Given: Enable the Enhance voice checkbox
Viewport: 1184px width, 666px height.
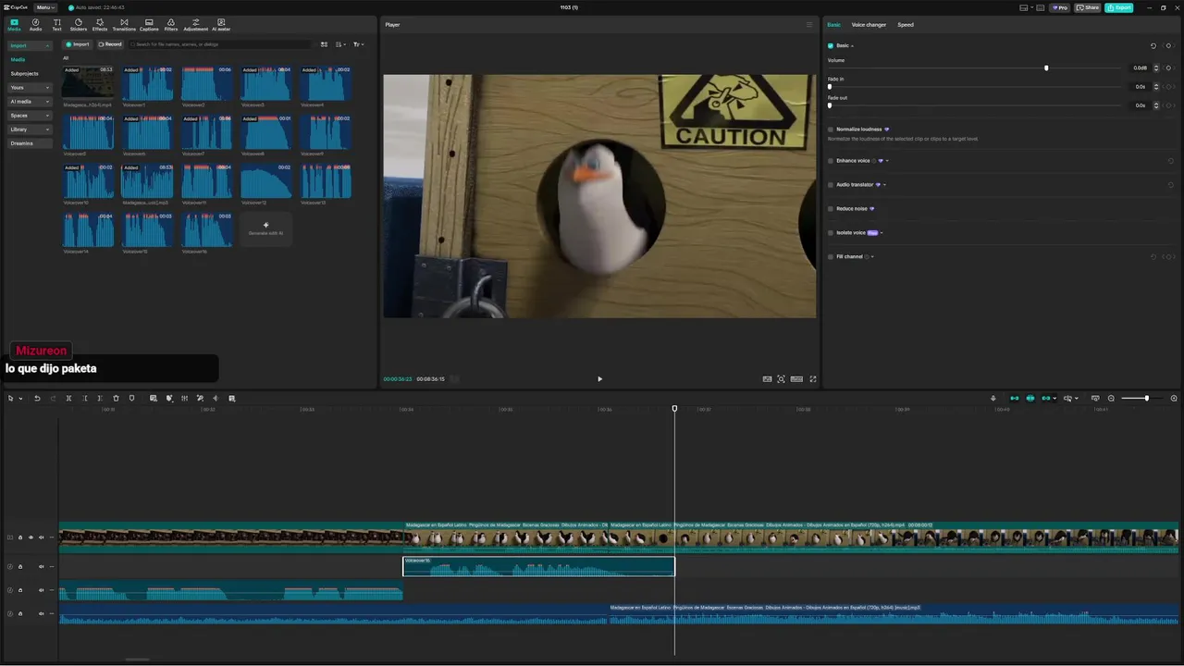Looking at the screenshot, I should tap(831, 161).
